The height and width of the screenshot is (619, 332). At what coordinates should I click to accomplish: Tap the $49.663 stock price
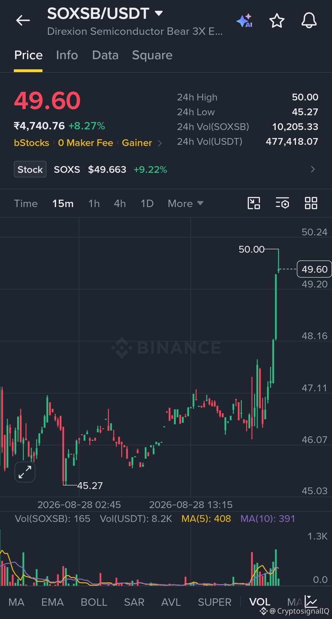click(107, 169)
